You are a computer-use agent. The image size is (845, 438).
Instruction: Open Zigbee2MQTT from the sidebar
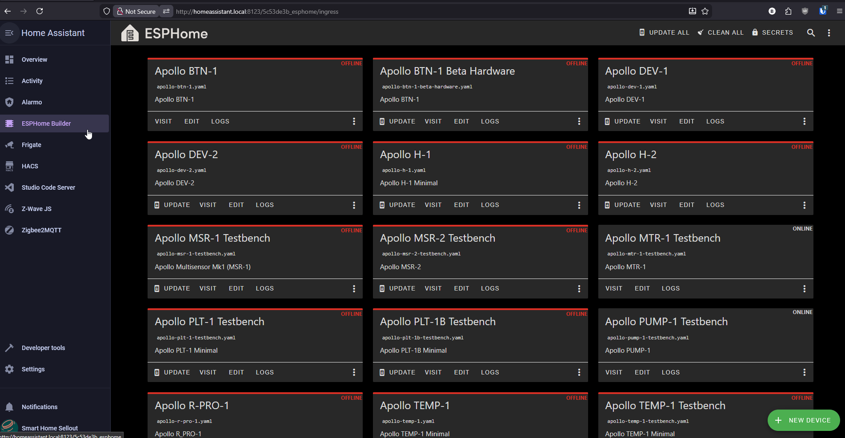[x=41, y=230]
